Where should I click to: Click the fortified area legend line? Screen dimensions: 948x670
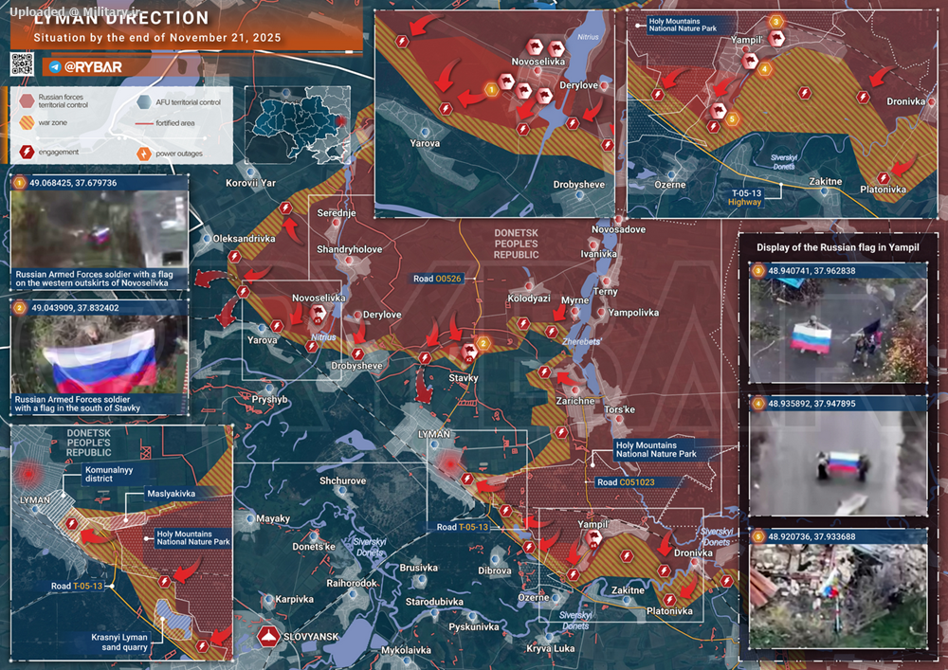click(142, 124)
